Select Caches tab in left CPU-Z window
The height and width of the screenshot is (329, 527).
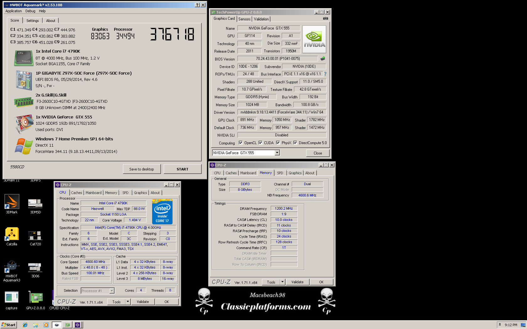coord(76,193)
